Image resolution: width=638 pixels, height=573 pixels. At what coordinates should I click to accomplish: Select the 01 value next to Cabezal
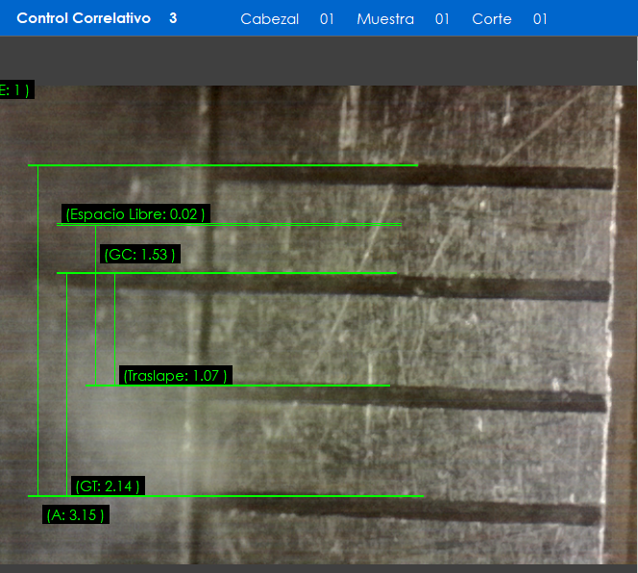point(327,19)
